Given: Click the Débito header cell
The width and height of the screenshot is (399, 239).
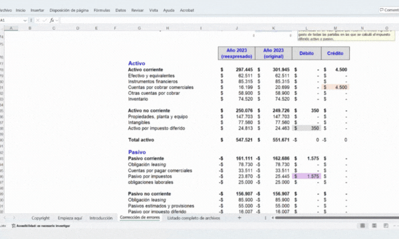Looking at the screenshot, I should click(x=307, y=53).
